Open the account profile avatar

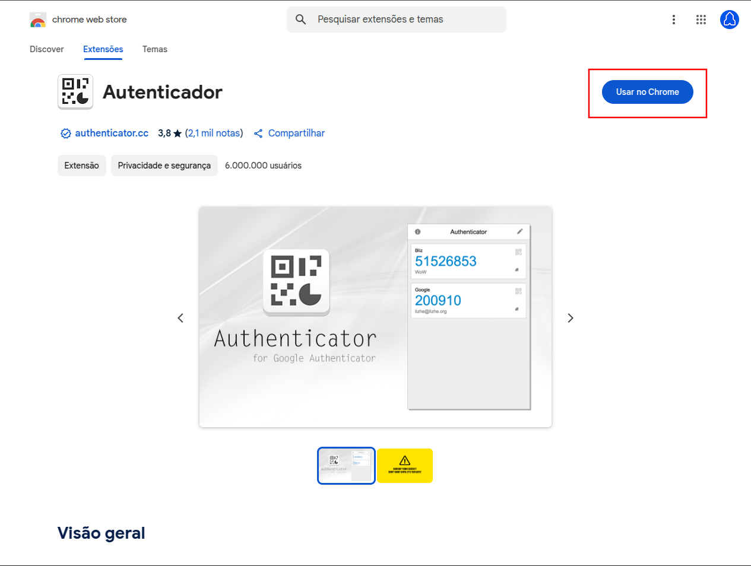(x=730, y=20)
